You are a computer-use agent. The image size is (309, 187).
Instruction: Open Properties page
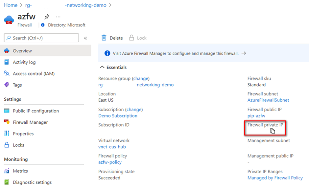coord(23,134)
